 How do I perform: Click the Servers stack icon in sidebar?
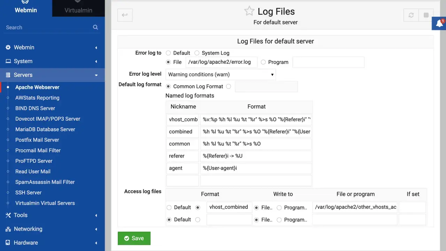[8, 75]
